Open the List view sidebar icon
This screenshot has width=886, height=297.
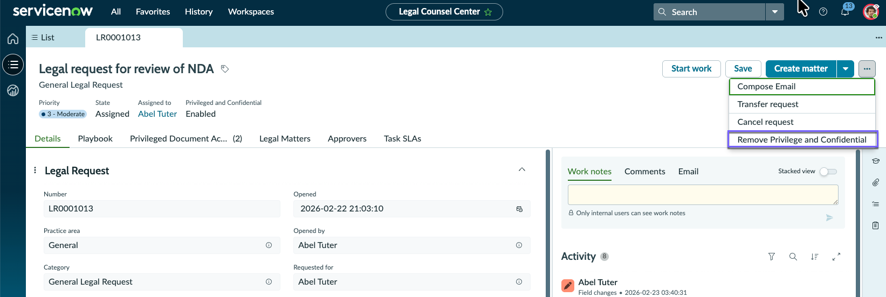pyautogui.click(x=13, y=65)
